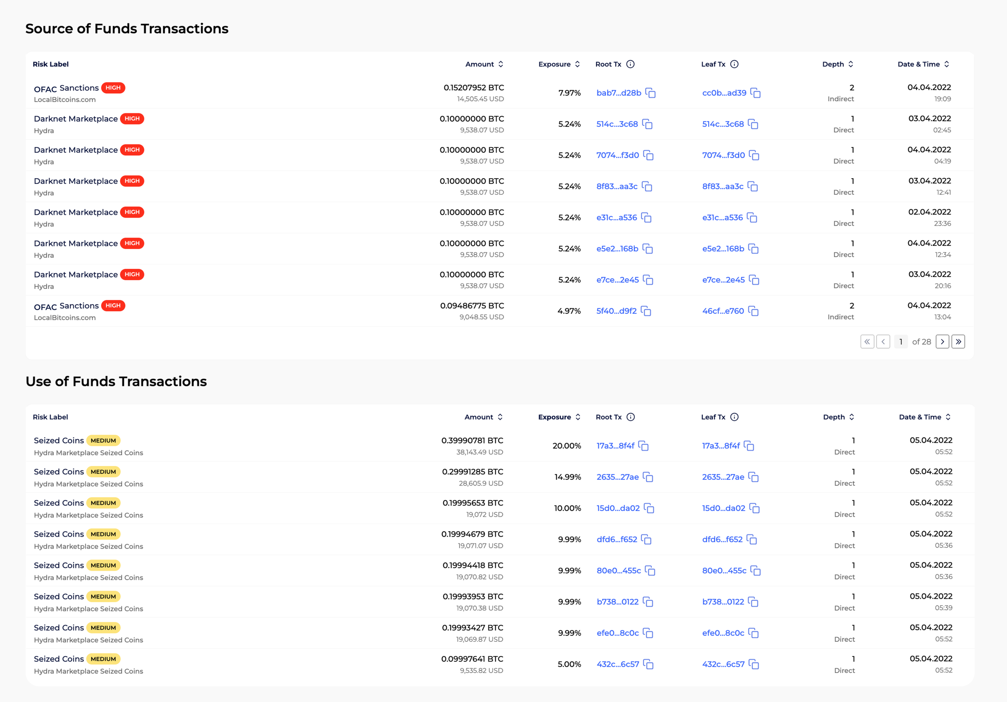Select LocalBitcoins.com under first OFAC row

[x=65, y=100]
